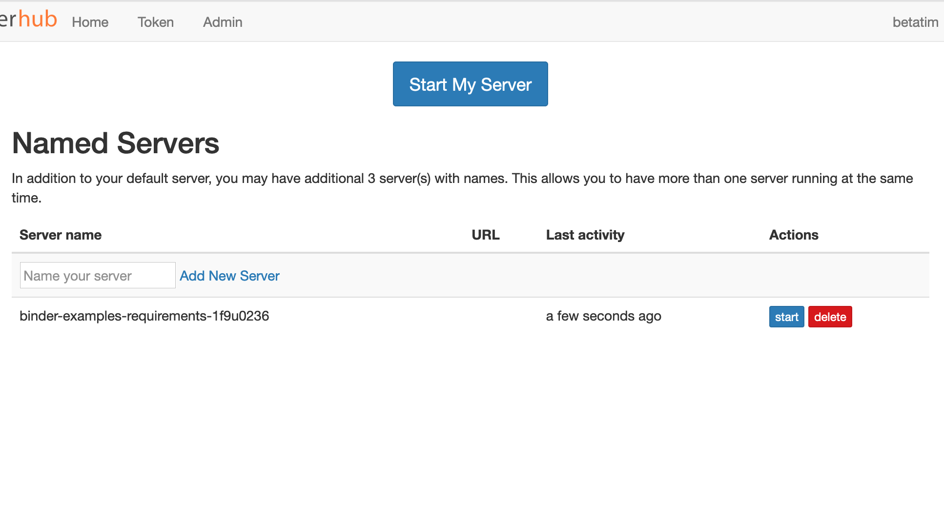Start the binder-examples-requirements-1f9u0236 server
Screen dimensions: 944x525
pyautogui.click(x=786, y=317)
